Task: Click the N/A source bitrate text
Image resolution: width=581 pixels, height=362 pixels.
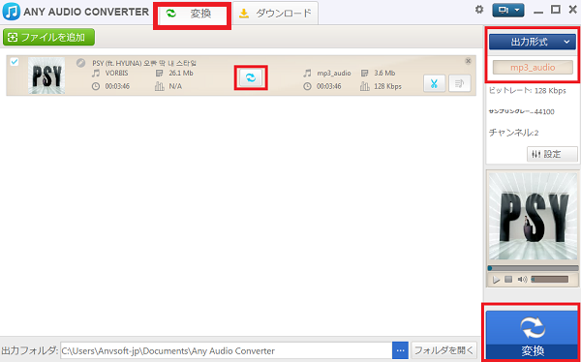Action: 175,87
